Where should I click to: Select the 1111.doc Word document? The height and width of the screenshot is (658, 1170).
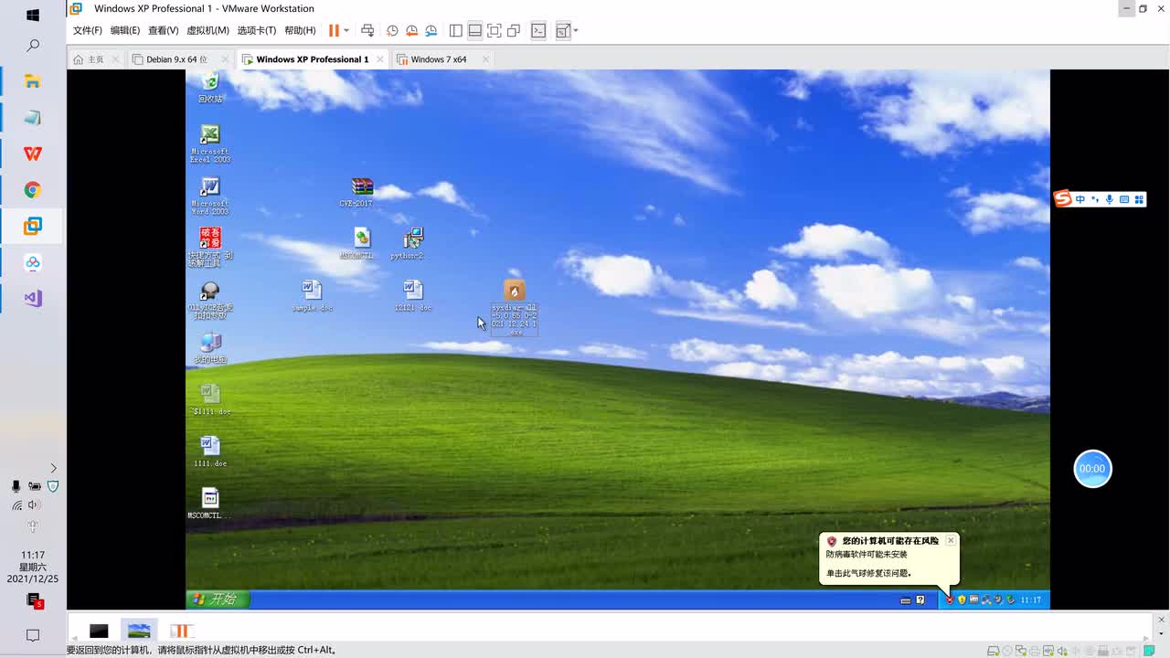click(x=210, y=451)
